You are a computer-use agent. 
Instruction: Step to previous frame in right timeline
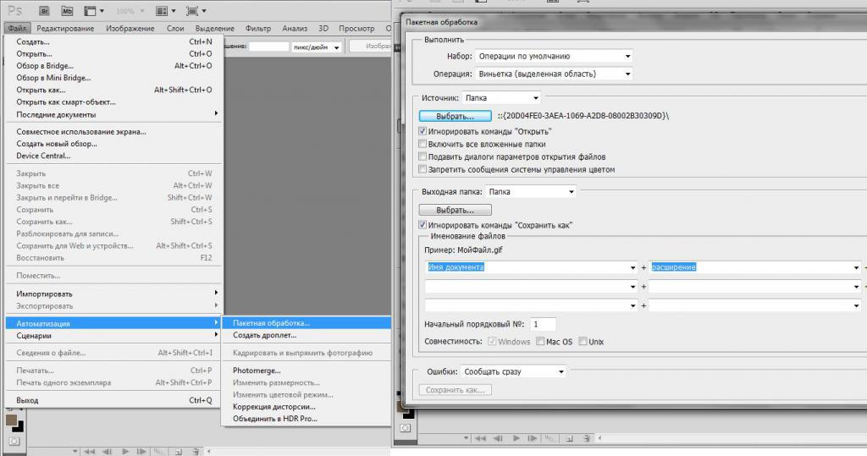[498, 438]
